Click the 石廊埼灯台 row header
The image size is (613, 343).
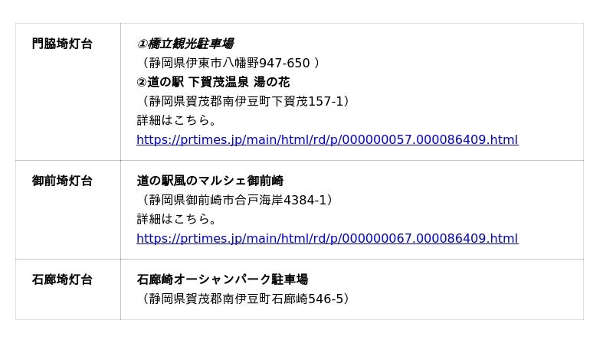[62, 280]
